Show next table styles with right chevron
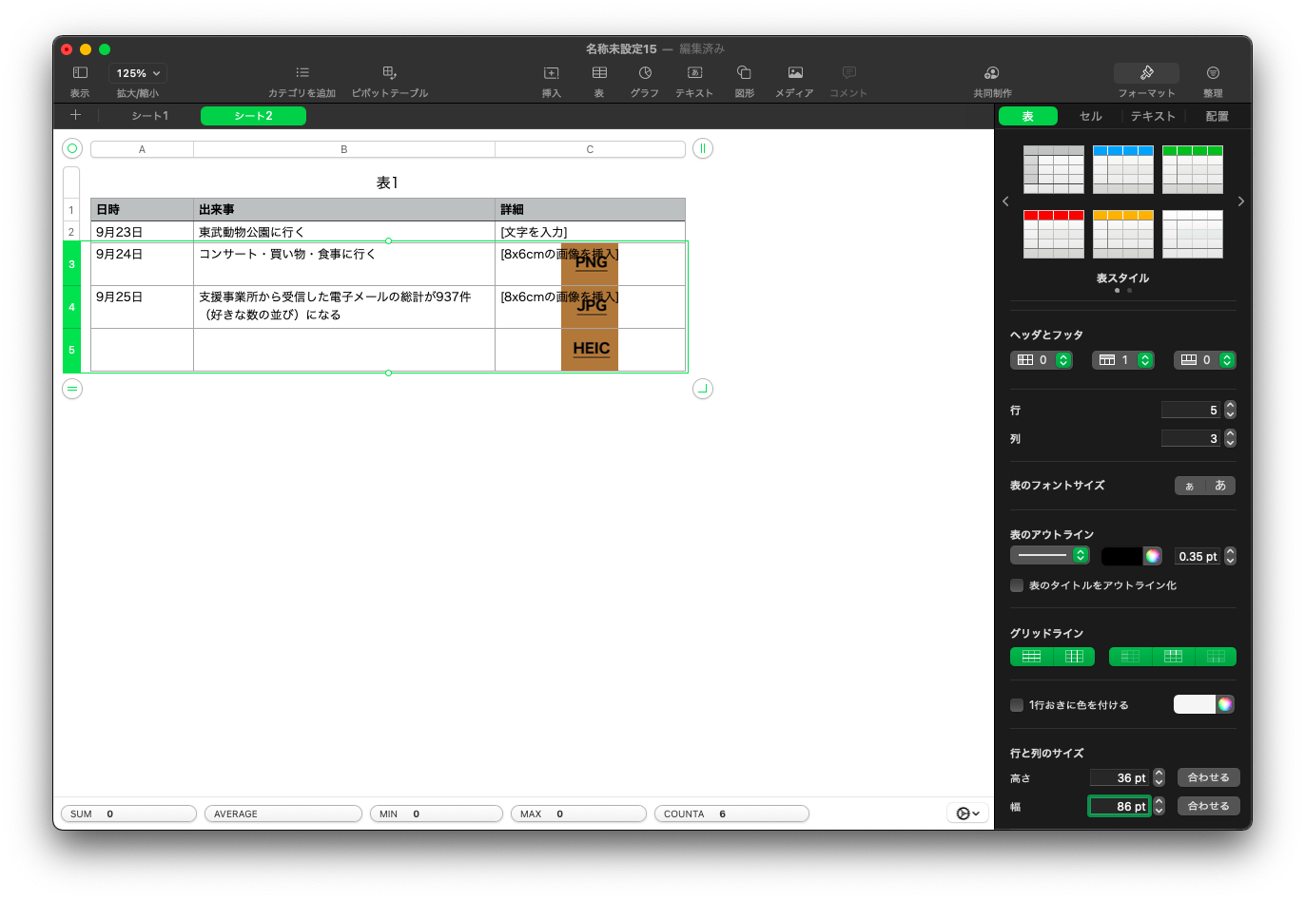 tap(1240, 201)
